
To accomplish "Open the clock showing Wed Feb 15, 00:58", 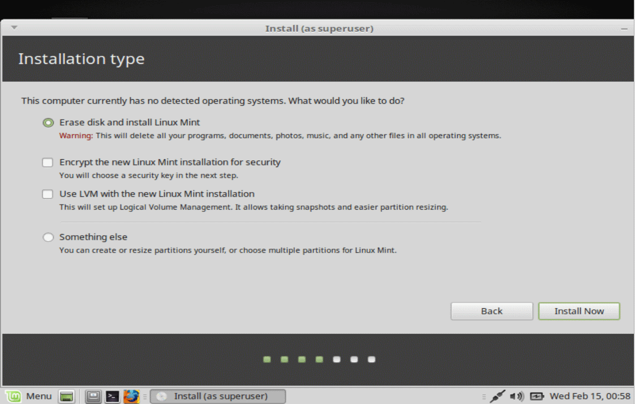I will pyautogui.click(x=590, y=396).
